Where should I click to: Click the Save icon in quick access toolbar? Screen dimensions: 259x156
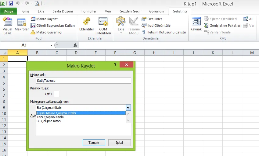click(x=11, y=4)
